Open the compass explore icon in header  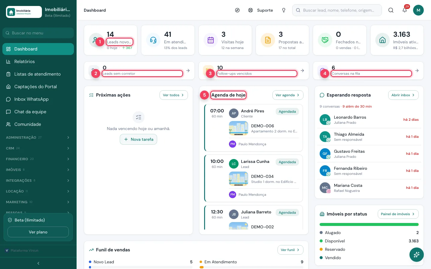tap(237, 10)
